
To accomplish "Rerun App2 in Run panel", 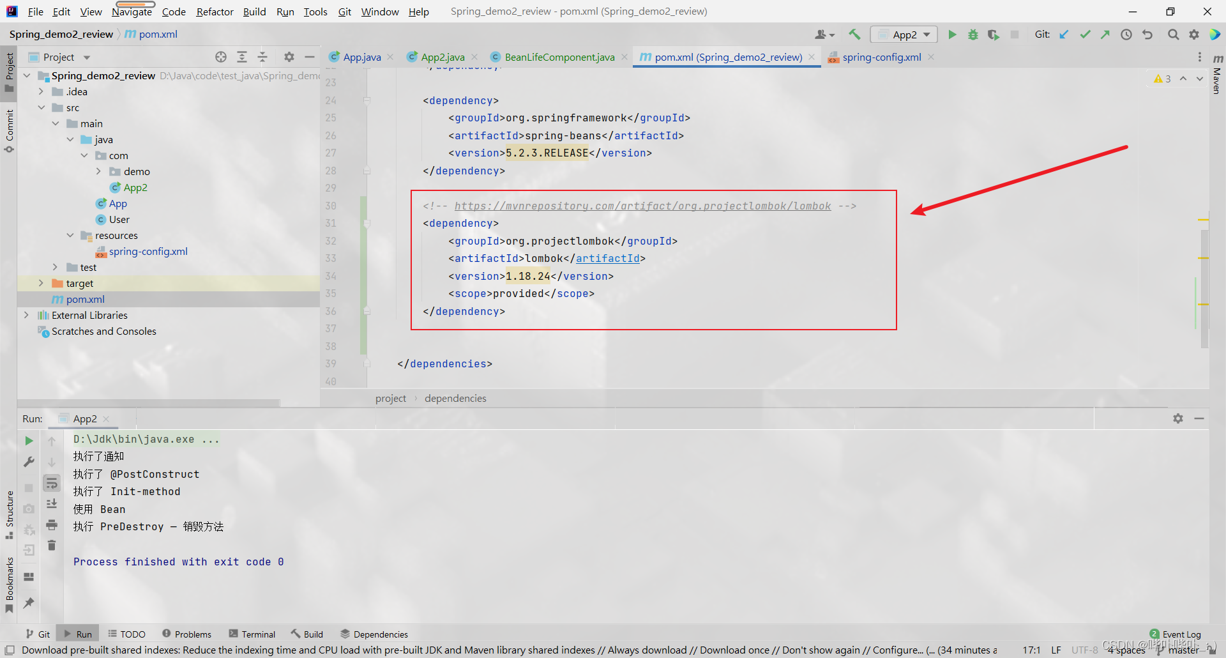I will click(29, 441).
